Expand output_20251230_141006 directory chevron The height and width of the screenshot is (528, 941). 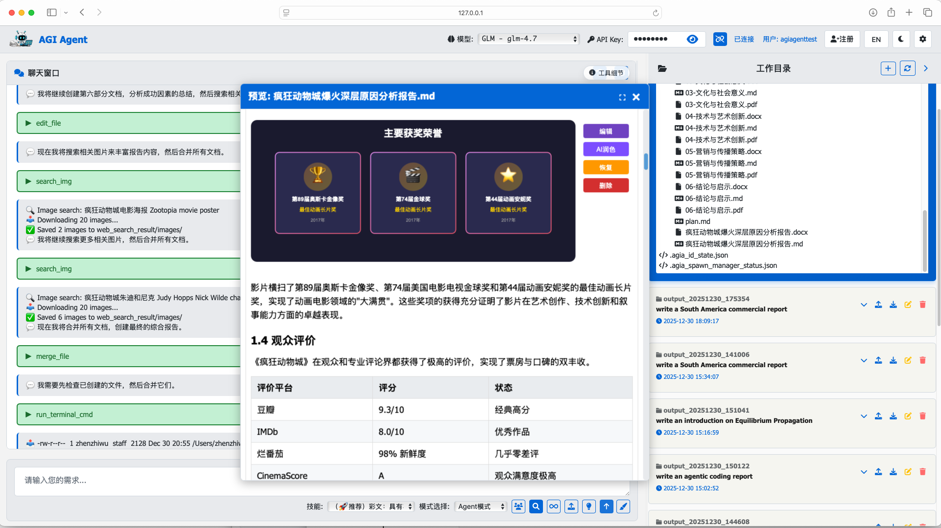point(864,360)
